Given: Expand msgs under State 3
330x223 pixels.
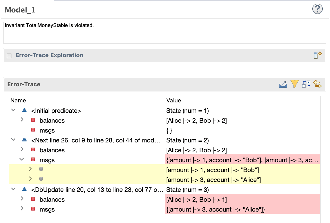Looking at the screenshot, I should [x=22, y=209].
